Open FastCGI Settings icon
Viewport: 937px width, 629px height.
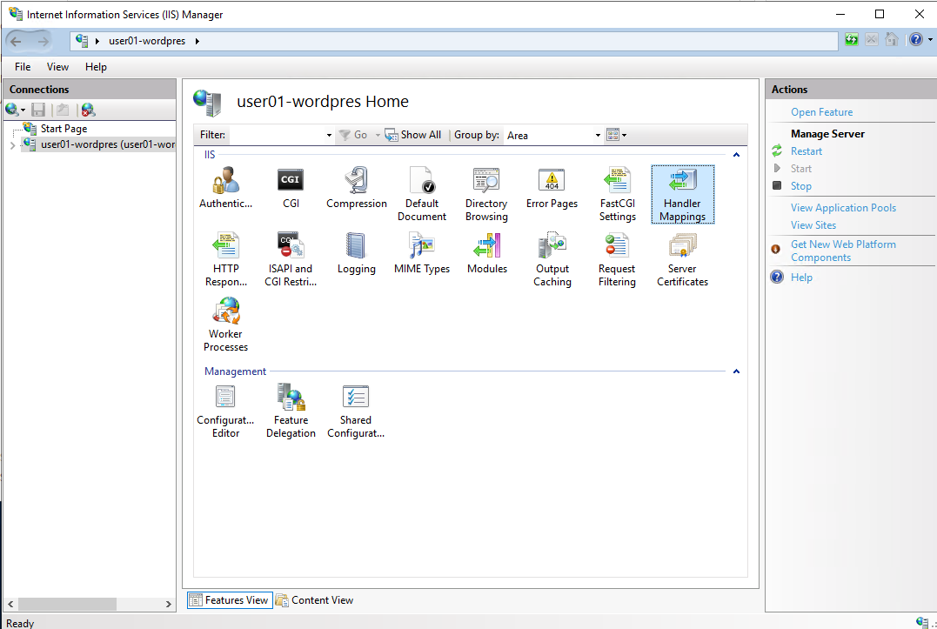click(x=618, y=194)
